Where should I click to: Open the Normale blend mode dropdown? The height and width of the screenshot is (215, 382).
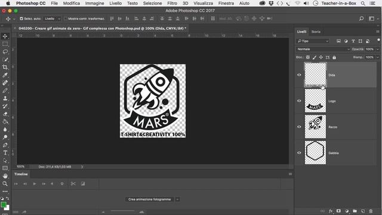[x=323, y=49]
